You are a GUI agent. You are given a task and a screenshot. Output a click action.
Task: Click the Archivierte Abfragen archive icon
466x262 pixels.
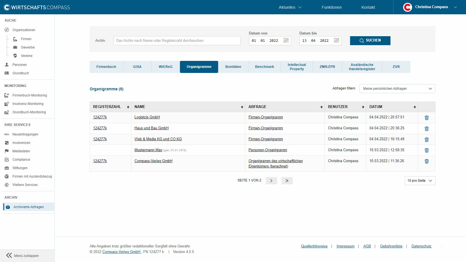point(8,207)
